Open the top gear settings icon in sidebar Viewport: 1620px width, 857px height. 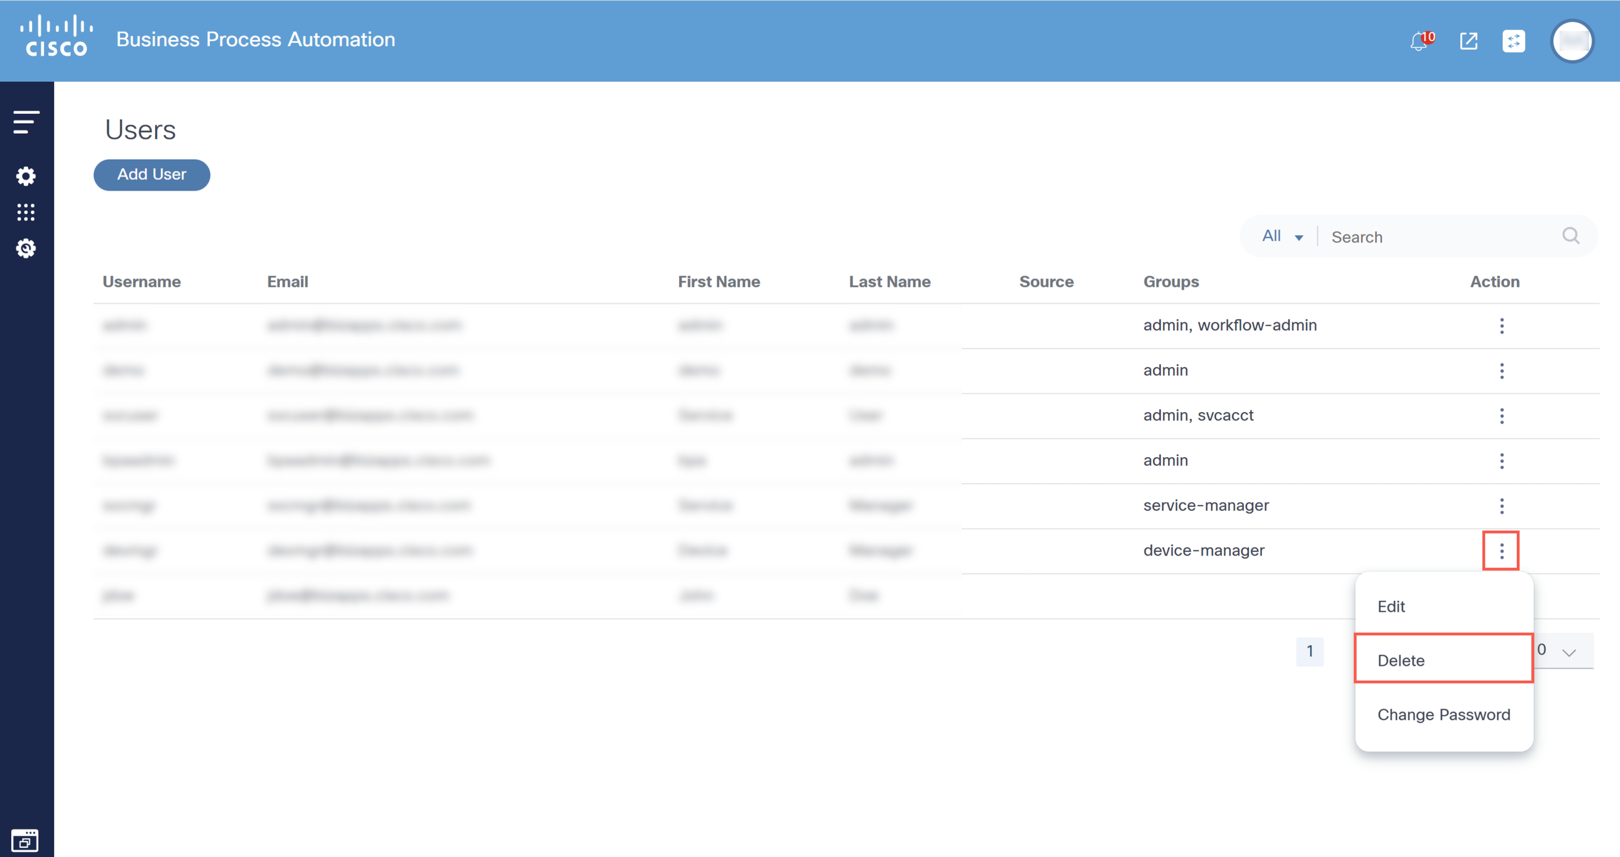tap(26, 176)
